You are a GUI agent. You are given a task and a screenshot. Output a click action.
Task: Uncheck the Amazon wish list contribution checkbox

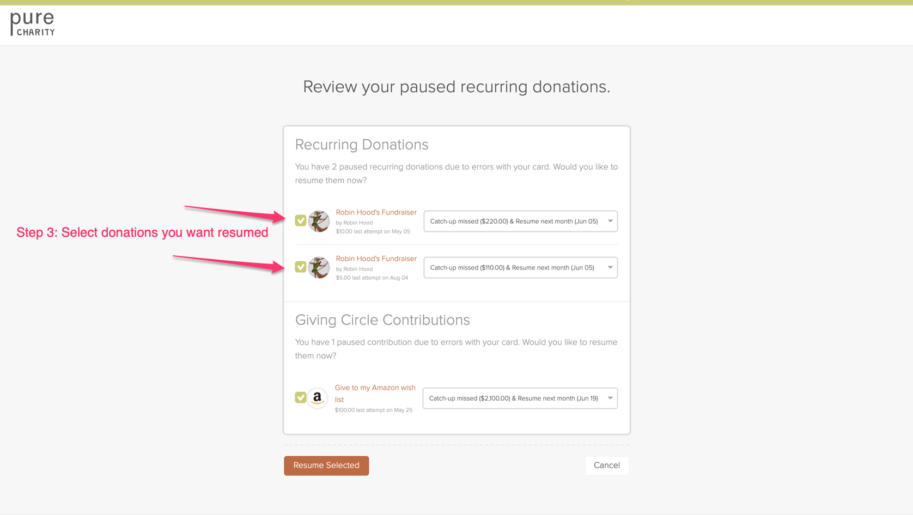[x=301, y=397]
